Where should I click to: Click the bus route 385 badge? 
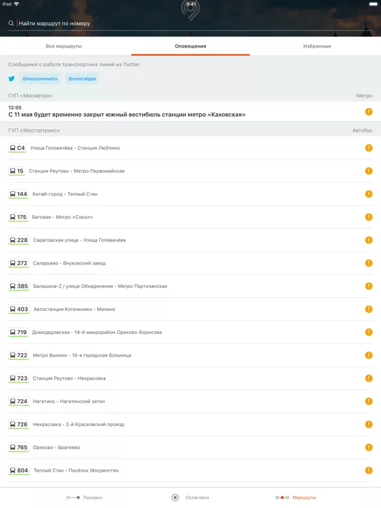pyautogui.click(x=19, y=286)
